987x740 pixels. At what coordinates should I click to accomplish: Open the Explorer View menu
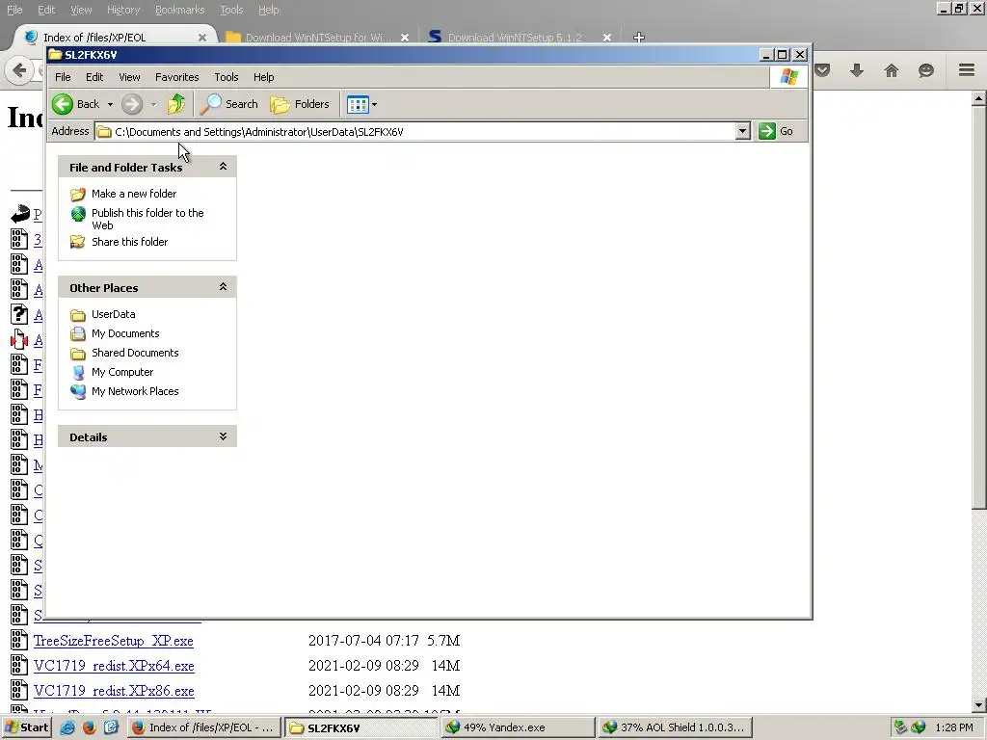click(x=130, y=77)
